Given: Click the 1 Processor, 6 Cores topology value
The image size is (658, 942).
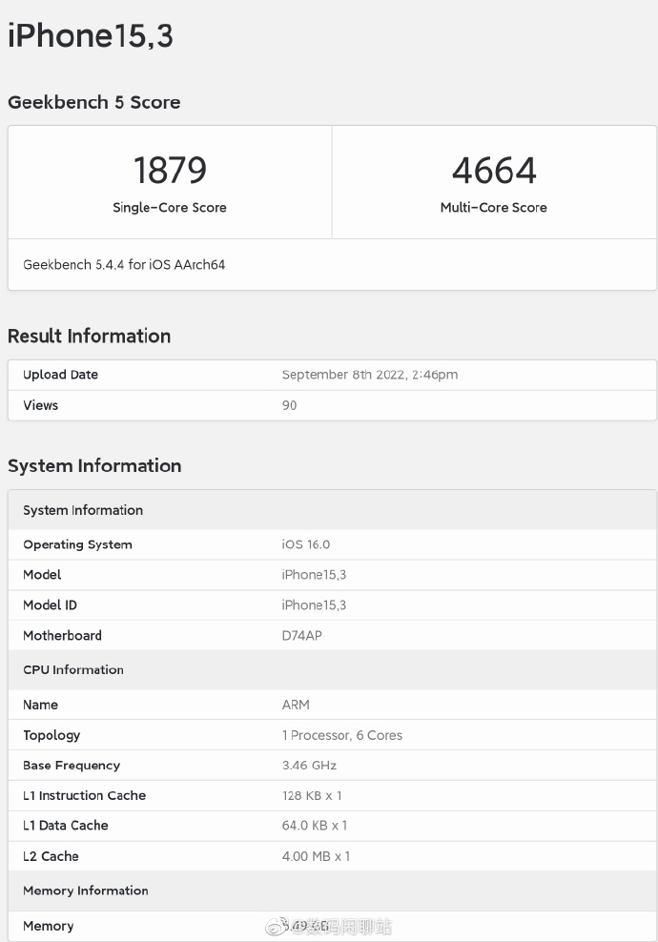Looking at the screenshot, I should (x=341, y=735).
